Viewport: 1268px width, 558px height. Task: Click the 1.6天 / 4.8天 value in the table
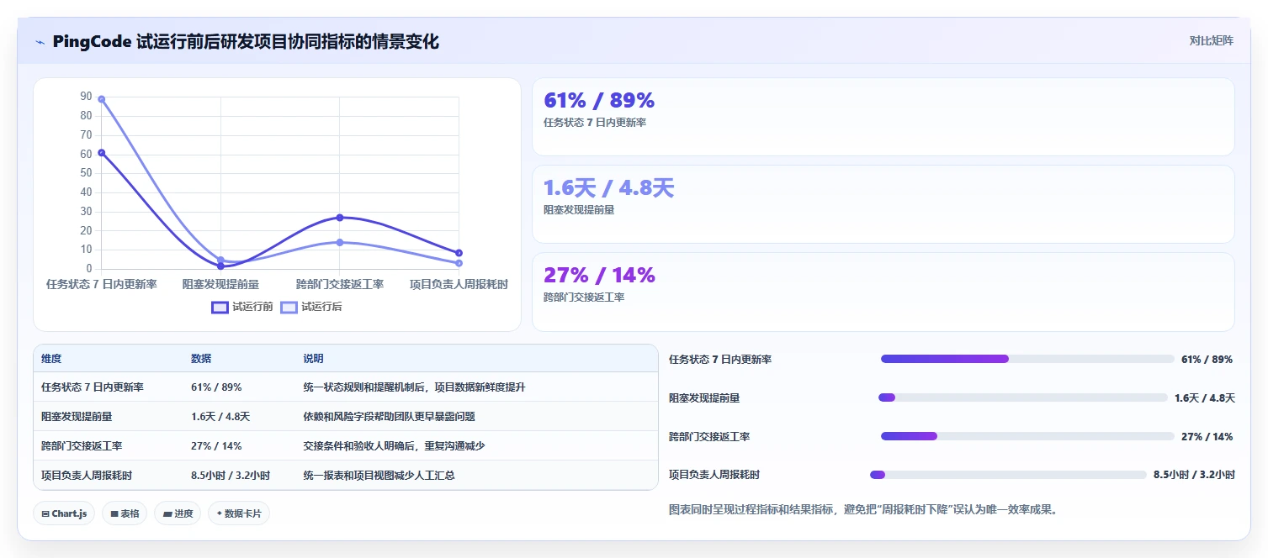[x=220, y=416]
